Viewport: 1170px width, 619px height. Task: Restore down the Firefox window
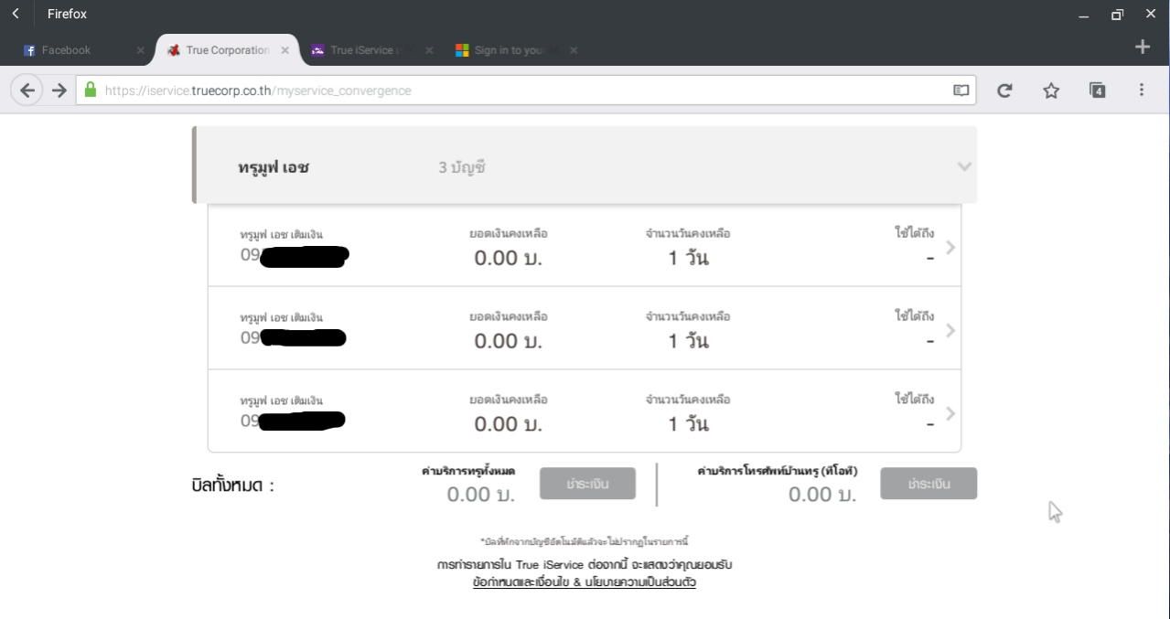[x=1117, y=15]
